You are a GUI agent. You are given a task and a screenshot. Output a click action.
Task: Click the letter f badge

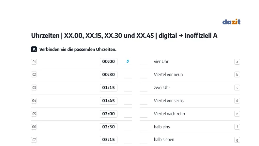(237, 127)
